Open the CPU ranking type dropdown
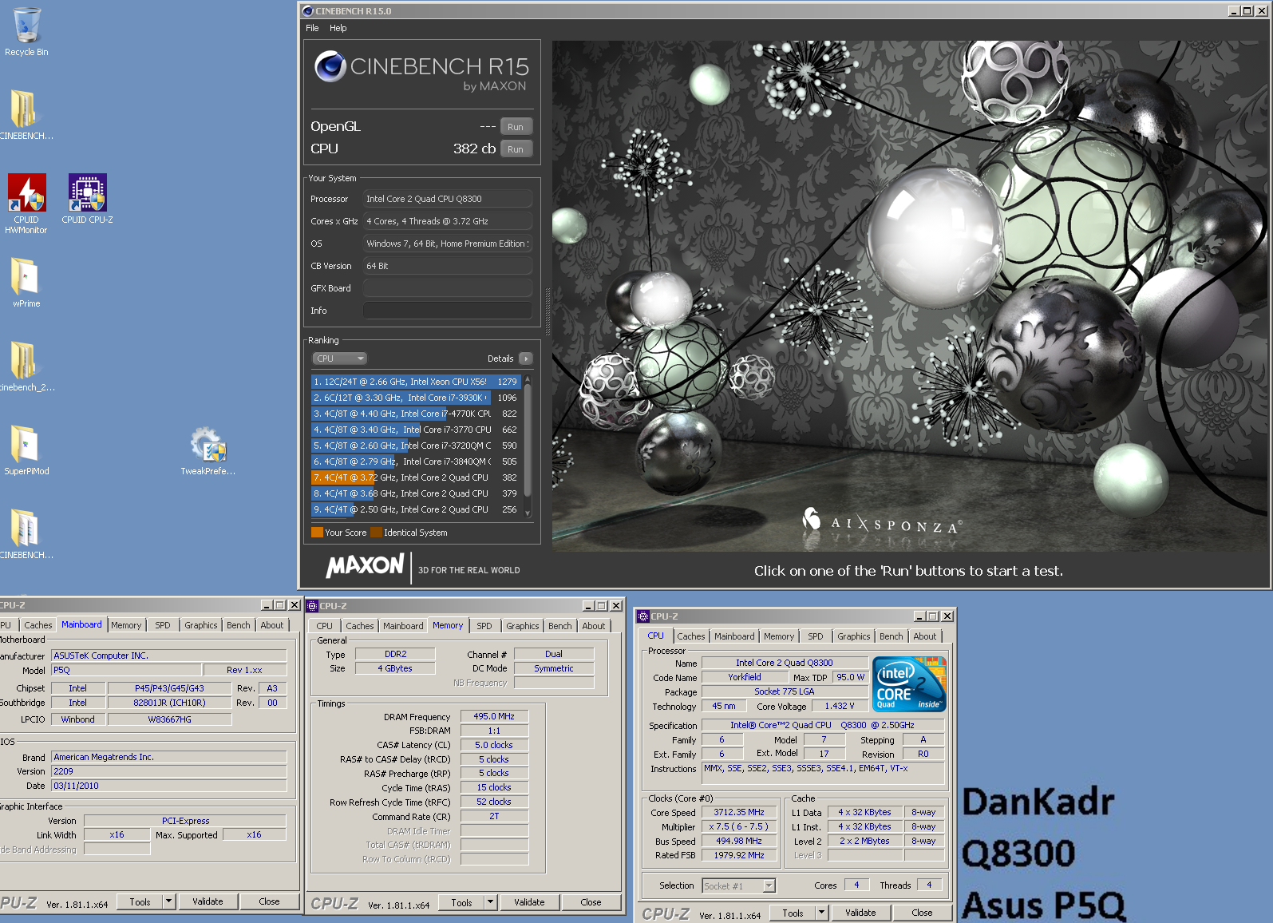 pyautogui.click(x=339, y=359)
